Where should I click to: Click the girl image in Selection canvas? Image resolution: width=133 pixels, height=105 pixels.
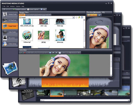coord(64,65)
